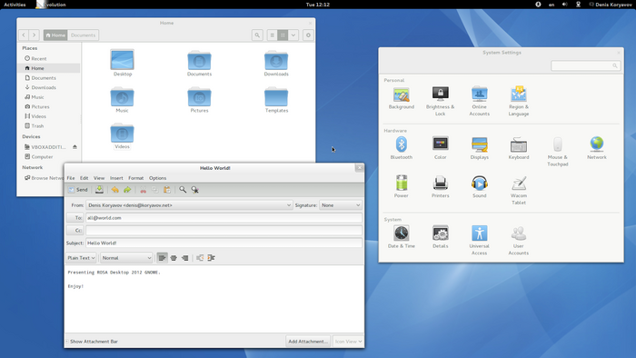This screenshot has width=636, height=358.
Task: Open Background in System Settings
Action: (x=402, y=98)
